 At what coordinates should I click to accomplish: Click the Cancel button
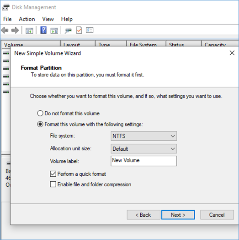217,215
